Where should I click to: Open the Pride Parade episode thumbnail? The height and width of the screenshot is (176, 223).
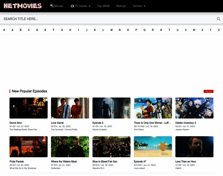[28, 147]
